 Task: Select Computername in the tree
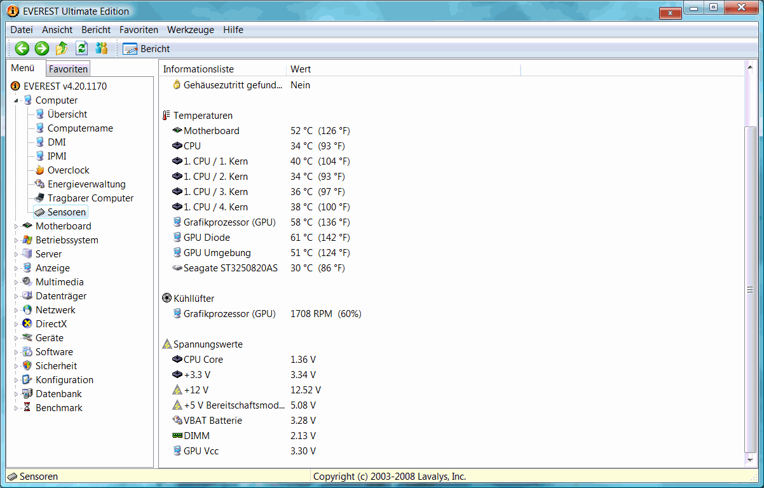(x=80, y=128)
